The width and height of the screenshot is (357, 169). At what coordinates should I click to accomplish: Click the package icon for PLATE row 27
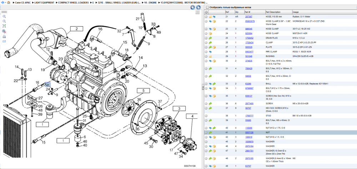[214, 47]
